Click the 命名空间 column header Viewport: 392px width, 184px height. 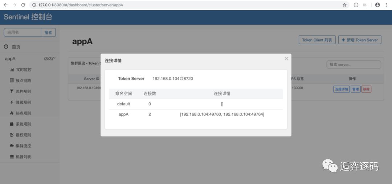click(x=123, y=94)
